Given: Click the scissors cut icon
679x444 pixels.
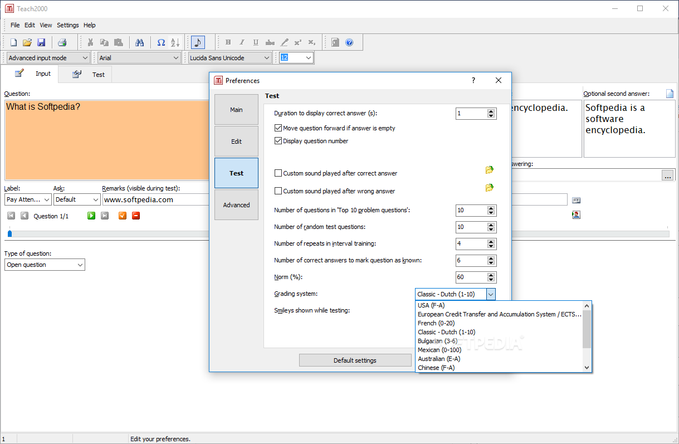Looking at the screenshot, I should 90,42.
